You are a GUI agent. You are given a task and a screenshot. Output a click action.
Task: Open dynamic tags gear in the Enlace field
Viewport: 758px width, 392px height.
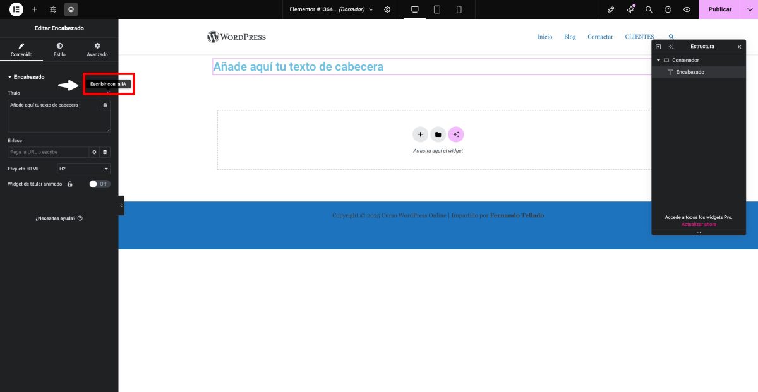point(94,151)
